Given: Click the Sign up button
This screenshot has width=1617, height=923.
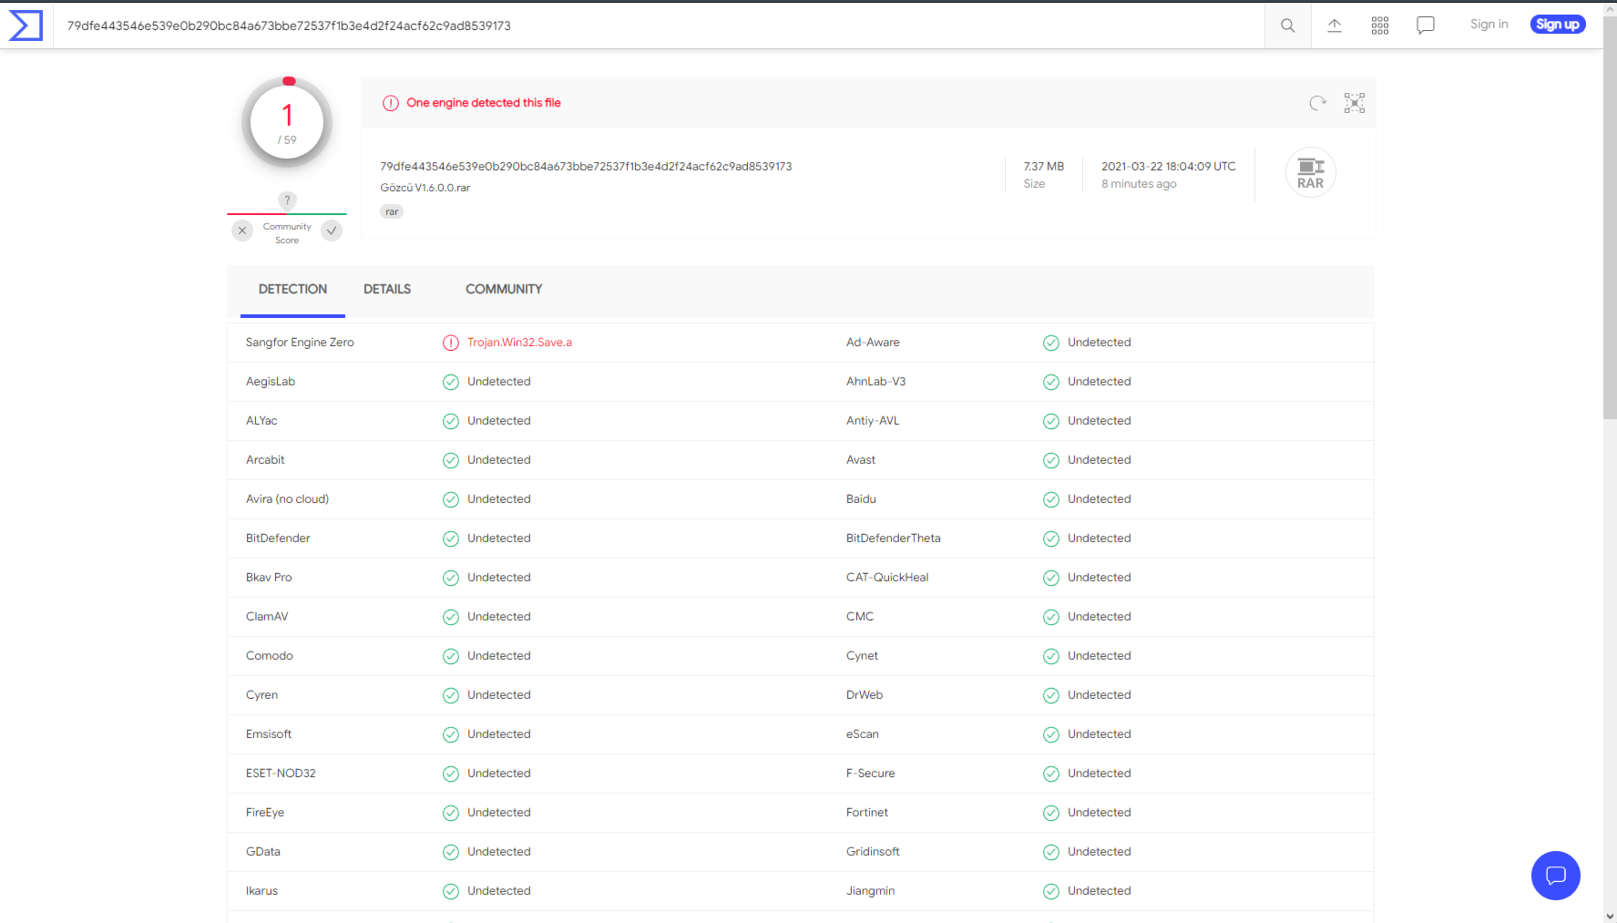Looking at the screenshot, I should 1558,25.
